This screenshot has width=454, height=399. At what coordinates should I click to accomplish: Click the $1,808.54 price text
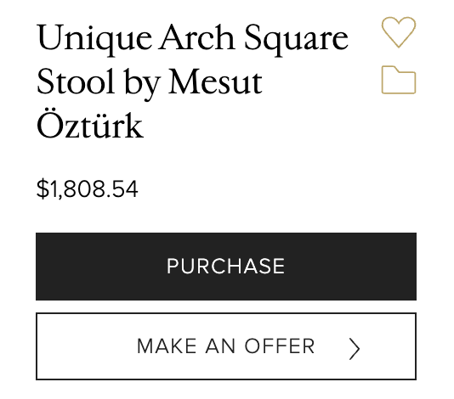click(88, 189)
